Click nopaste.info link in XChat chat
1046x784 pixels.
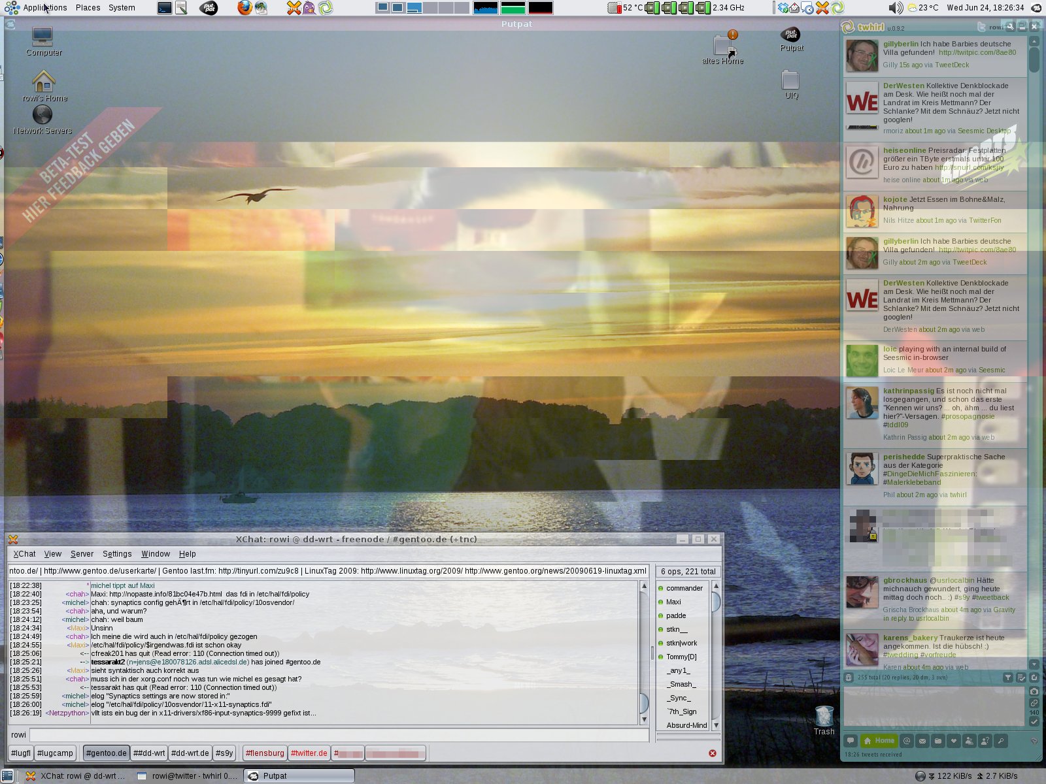tap(167, 595)
